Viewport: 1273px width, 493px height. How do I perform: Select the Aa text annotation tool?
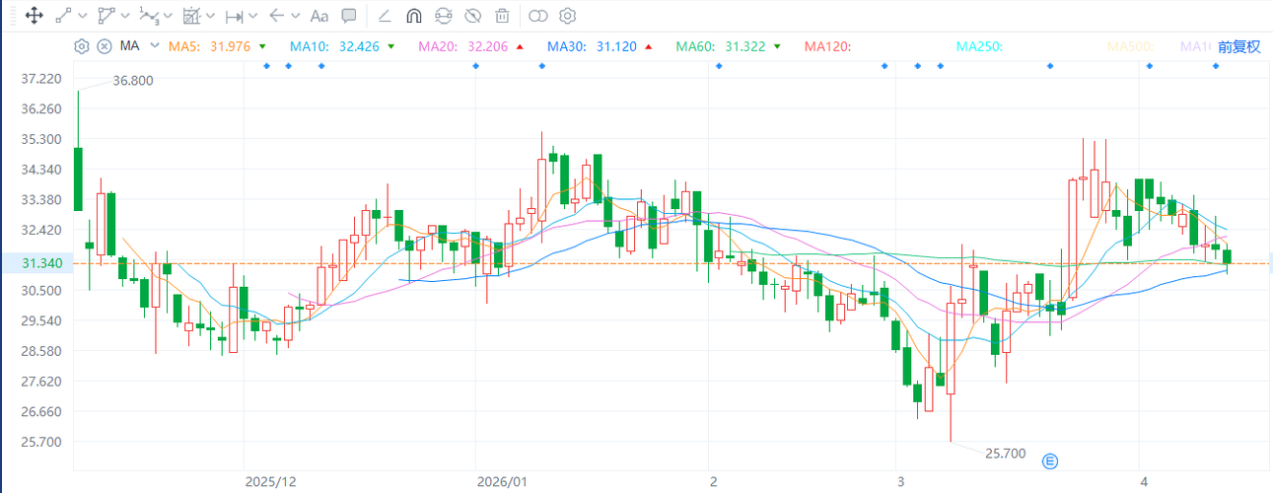coord(318,16)
